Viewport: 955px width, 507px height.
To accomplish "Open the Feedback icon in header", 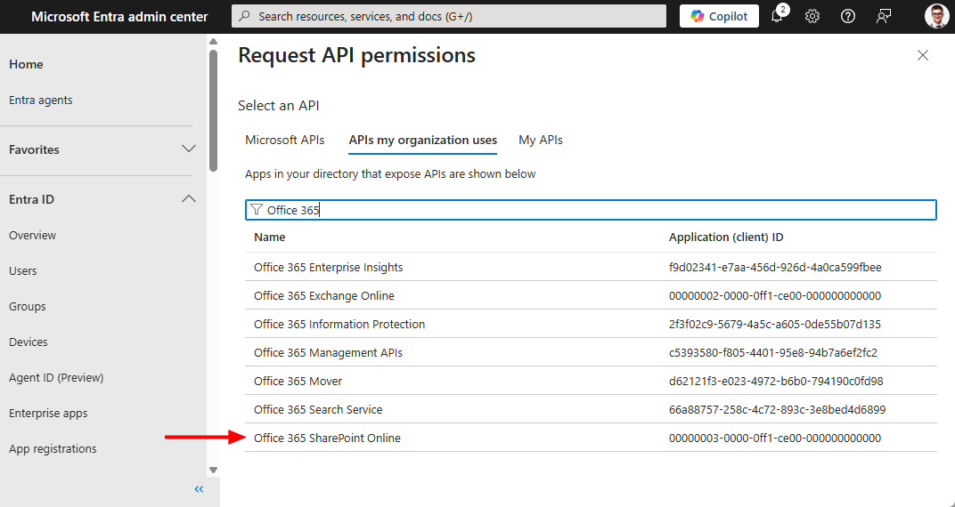I will (x=884, y=16).
